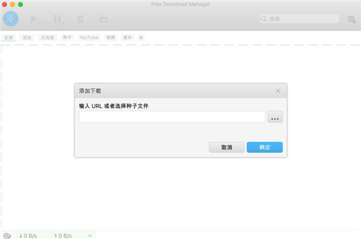The image size is (361, 239).
Task: Close the 添加下载 dialog with X
Action: pos(278,91)
